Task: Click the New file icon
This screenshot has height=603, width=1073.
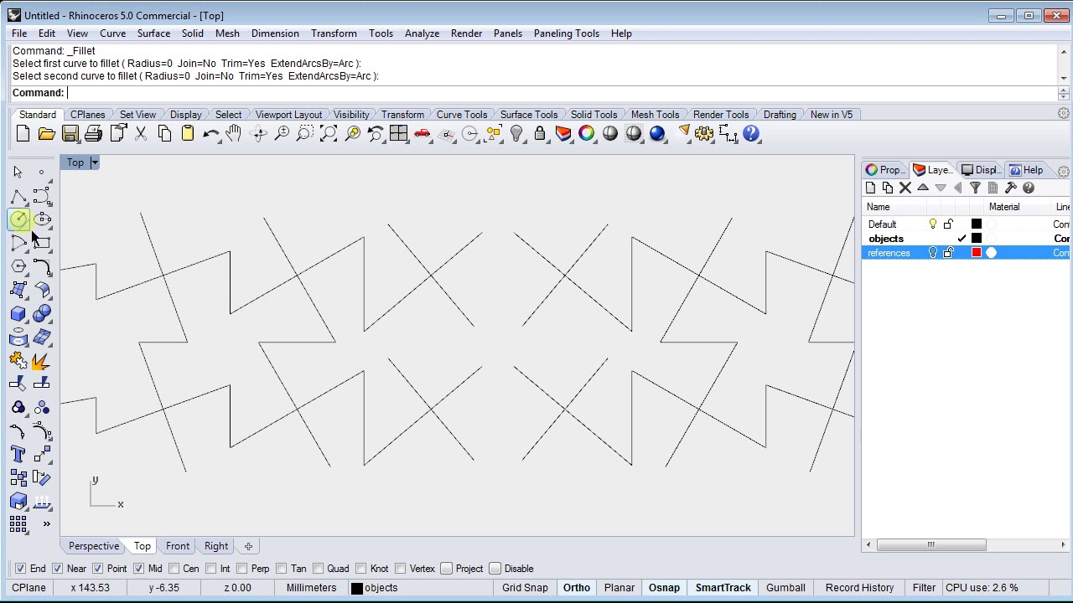Action: tap(23, 134)
